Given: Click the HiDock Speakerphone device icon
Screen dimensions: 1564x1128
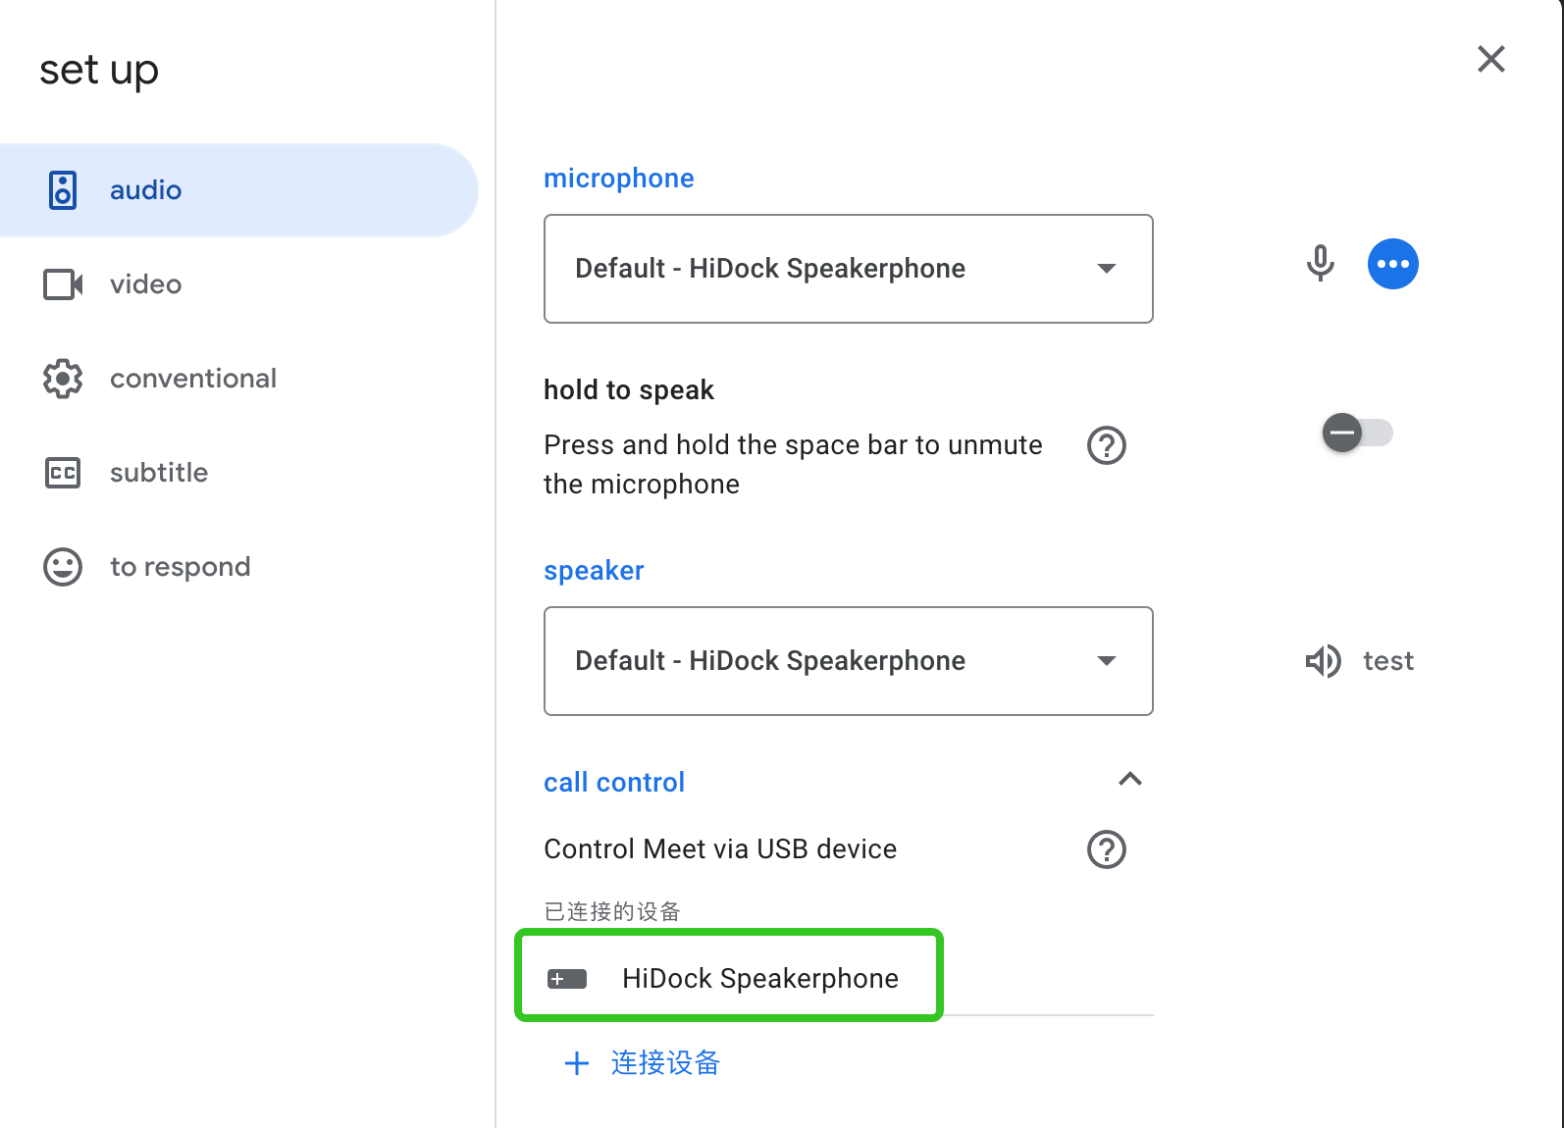Looking at the screenshot, I should [x=567, y=979].
